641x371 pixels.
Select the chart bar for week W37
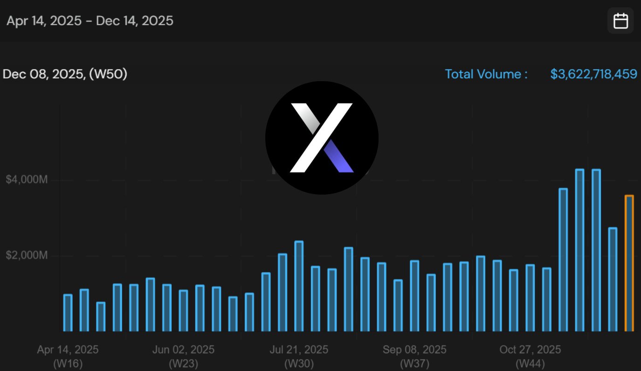[414, 296]
